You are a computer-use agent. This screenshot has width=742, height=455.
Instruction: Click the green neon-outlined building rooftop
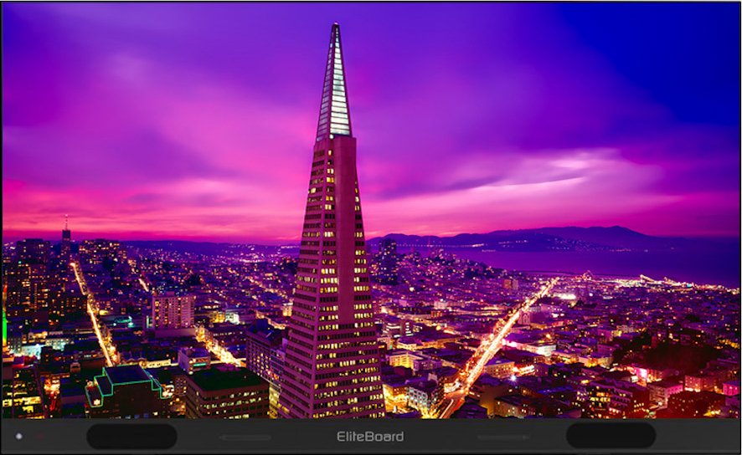click(124, 380)
